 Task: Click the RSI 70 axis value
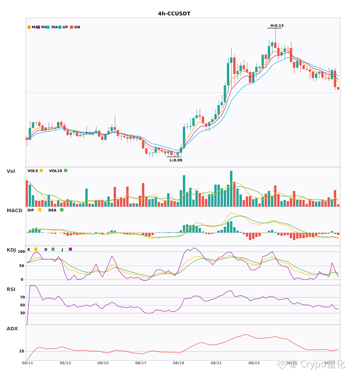pos(22,297)
